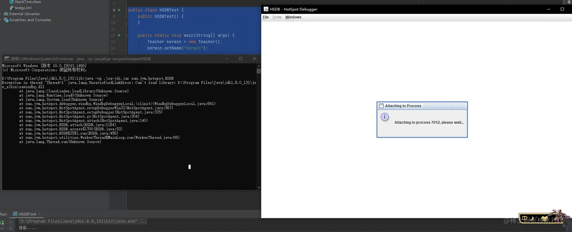This screenshot has width=572, height=232.
Task: Expand more actions chevron under Rerun icon
Action: [2, 229]
